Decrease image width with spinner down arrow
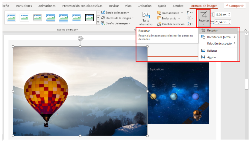This screenshot has width=252, height=141. [229, 23]
